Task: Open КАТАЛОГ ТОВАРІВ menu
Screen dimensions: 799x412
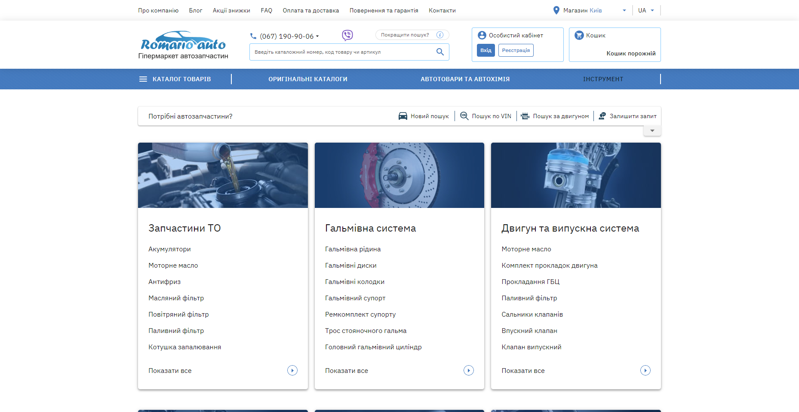Action: [x=175, y=79]
